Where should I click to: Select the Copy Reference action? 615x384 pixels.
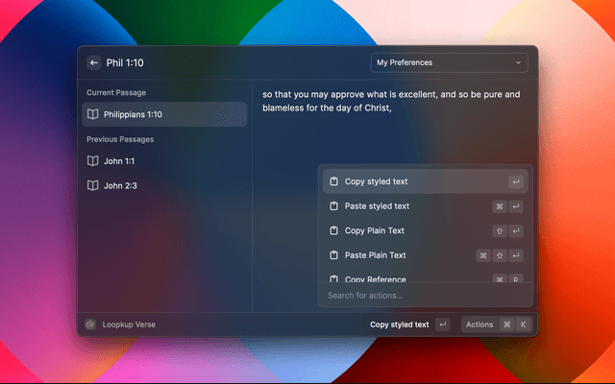(375, 278)
